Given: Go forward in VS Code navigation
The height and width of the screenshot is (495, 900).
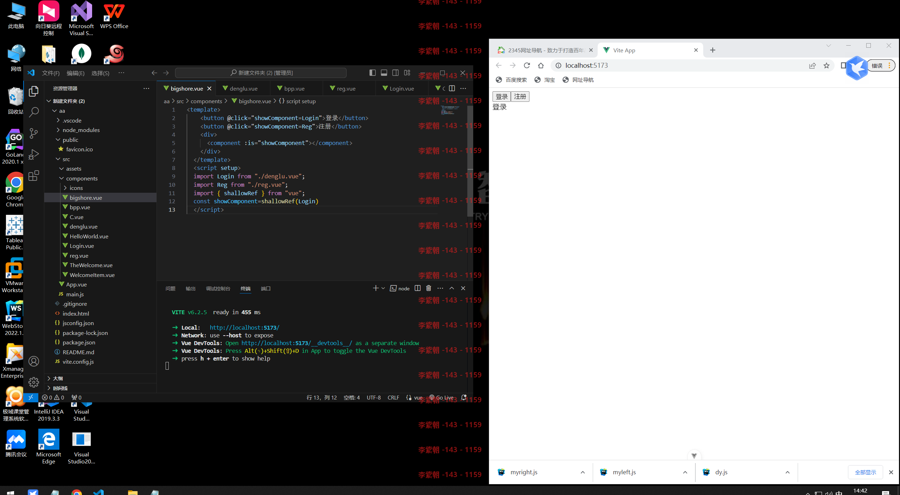Looking at the screenshot, I should [166, 73].
